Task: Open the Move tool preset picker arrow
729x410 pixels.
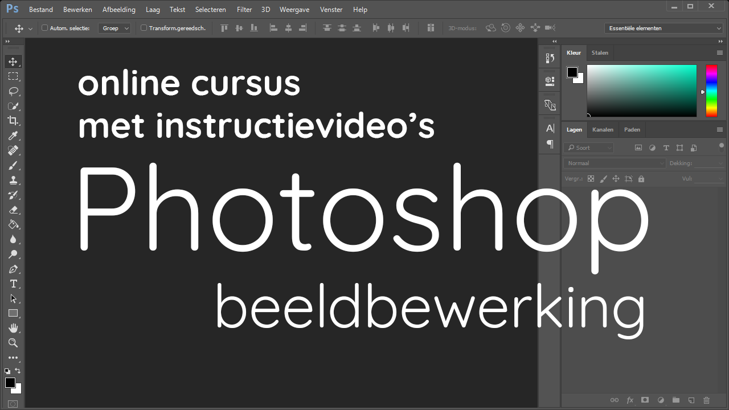Action: (x=30, y=28)
